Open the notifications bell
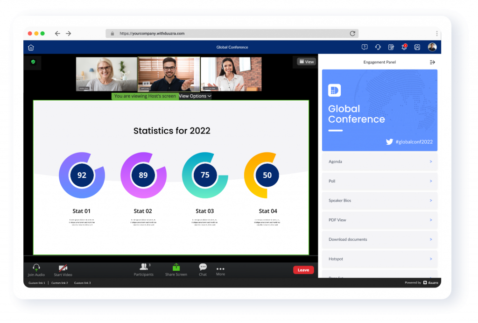This screenshot has width=478, height=323. click(404, 47)
